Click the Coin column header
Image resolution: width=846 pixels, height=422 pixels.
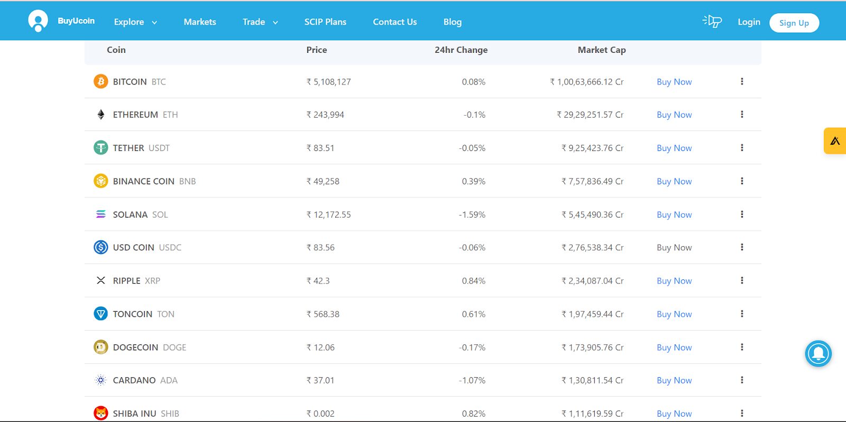tap(116, 50)
